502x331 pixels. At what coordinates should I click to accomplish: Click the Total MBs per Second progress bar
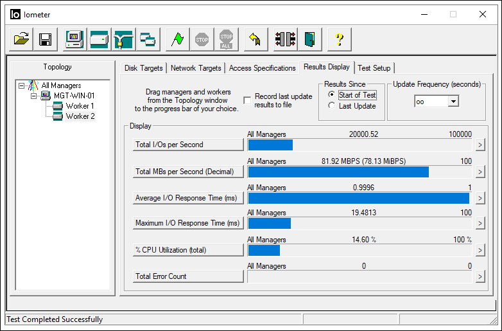359,172
